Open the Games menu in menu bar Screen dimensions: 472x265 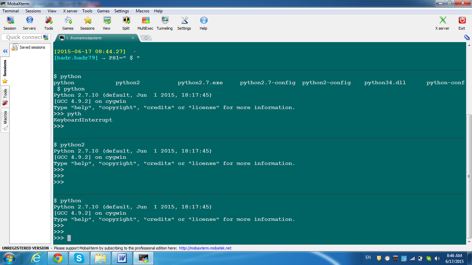click(103, 11)
